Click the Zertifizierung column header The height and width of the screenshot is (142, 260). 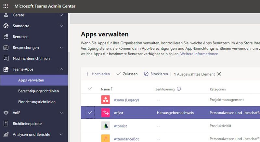(x=165, y=89)
